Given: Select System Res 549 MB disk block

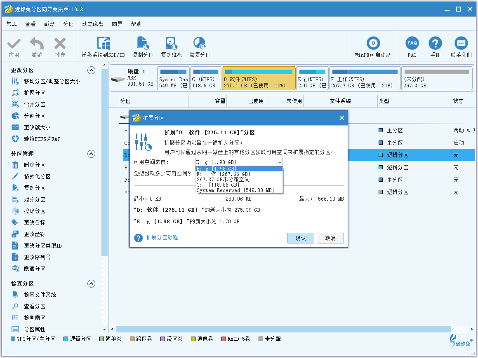Looking at the screenshot, I should [x=174, y=79].
